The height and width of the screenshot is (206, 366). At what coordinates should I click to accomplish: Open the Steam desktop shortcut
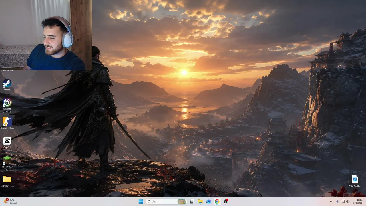[x=7, y=85]
